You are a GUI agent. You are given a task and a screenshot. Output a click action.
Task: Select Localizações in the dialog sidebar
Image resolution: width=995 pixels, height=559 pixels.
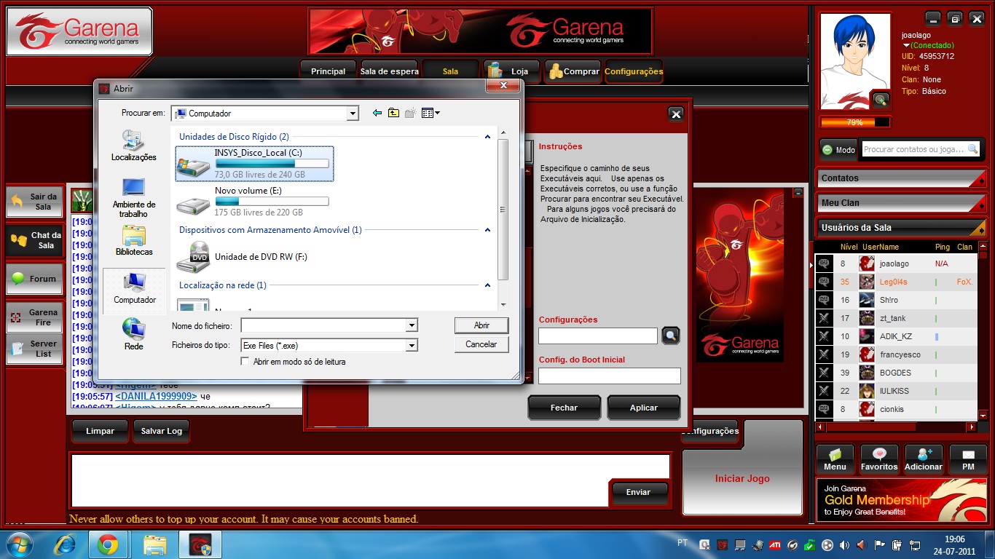point(133,145)
